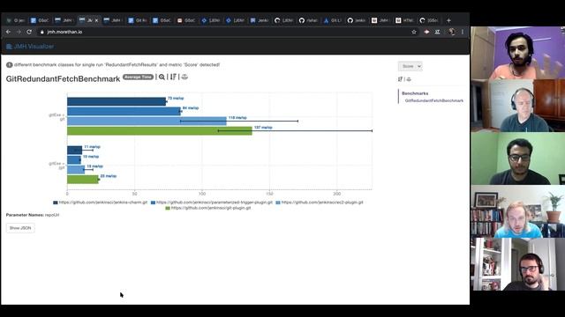Select bottom participant video with glasses and headphones
This screenshot has width=565, height=317.
[x=517, y=264]
